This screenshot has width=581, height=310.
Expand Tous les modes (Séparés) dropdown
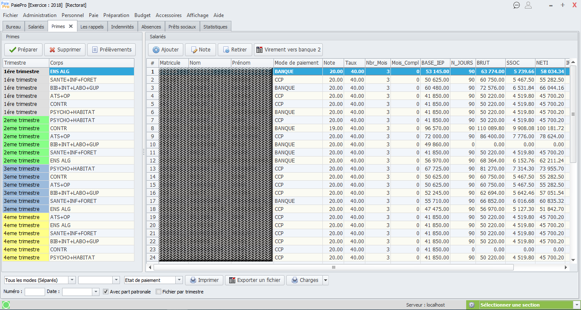(71, 280)
